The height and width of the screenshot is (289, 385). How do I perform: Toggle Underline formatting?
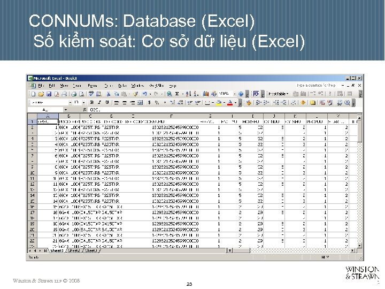tap(107, 102)
